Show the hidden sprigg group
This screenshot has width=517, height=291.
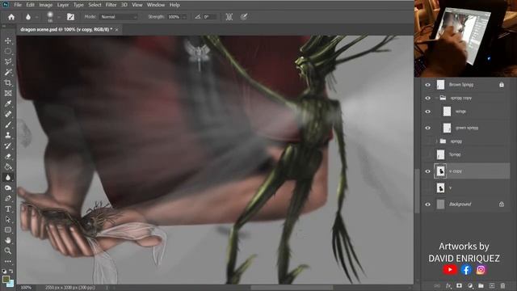coord(427,141)
